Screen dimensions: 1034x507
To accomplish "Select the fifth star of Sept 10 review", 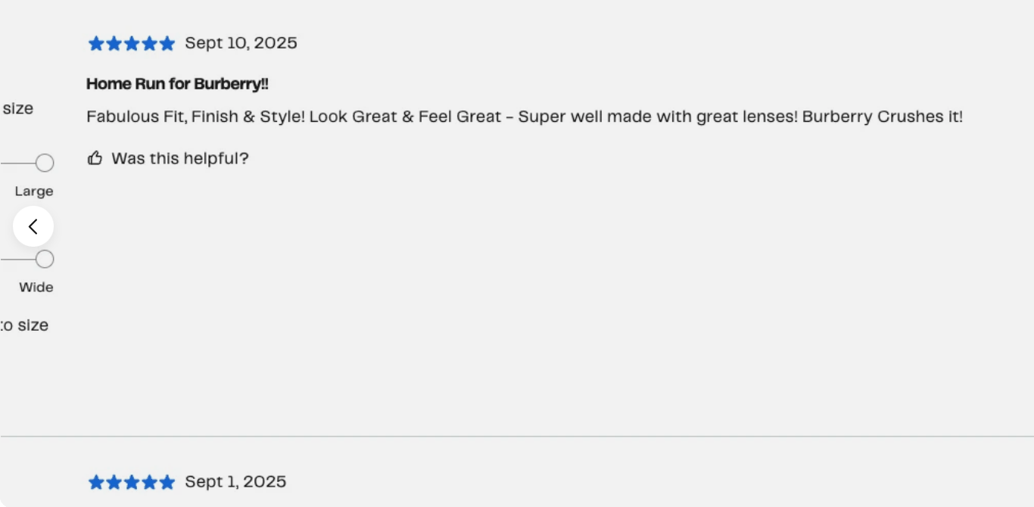I will [167, 44].
